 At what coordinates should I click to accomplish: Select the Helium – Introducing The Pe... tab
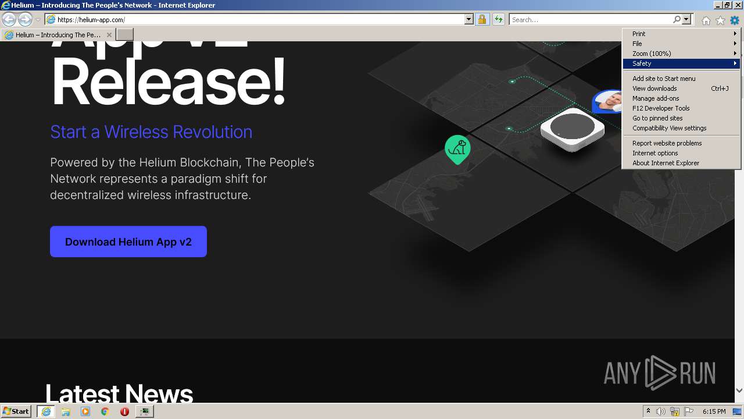(x=58, y=35)
